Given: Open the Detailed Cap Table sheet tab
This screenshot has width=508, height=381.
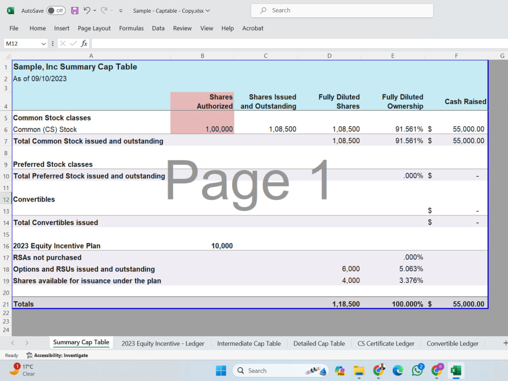Looking at the screenshot, I should pos(319,343).
